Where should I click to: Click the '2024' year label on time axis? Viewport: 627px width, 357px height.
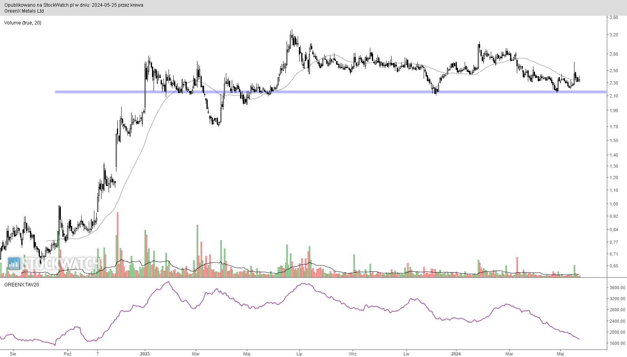[x=456, y=353]
